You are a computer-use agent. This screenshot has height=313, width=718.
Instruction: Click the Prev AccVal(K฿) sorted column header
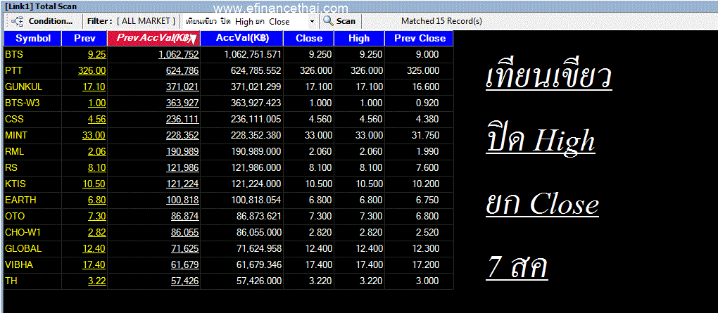tap(154, 39)
